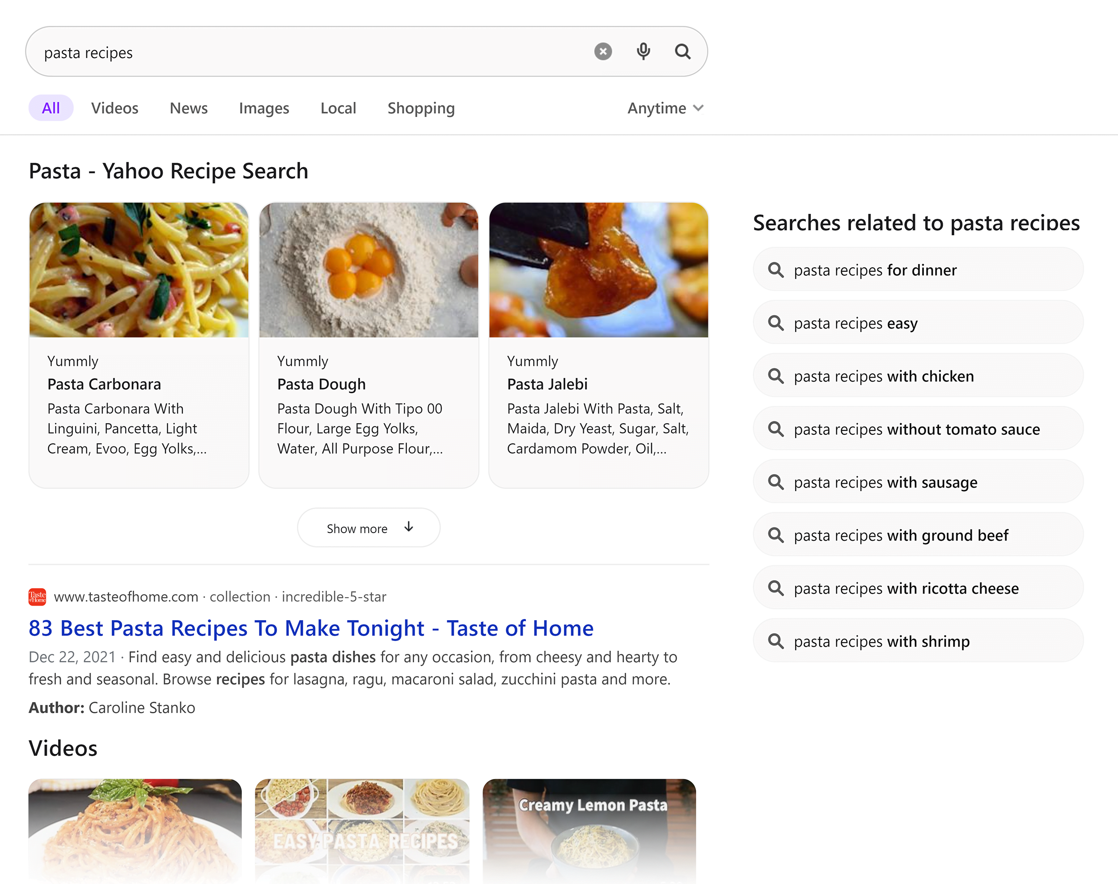This screenshot has width=1118, height=884.
Task: Open 83 Best Pasta Recipes link
Action: point(311,628)
